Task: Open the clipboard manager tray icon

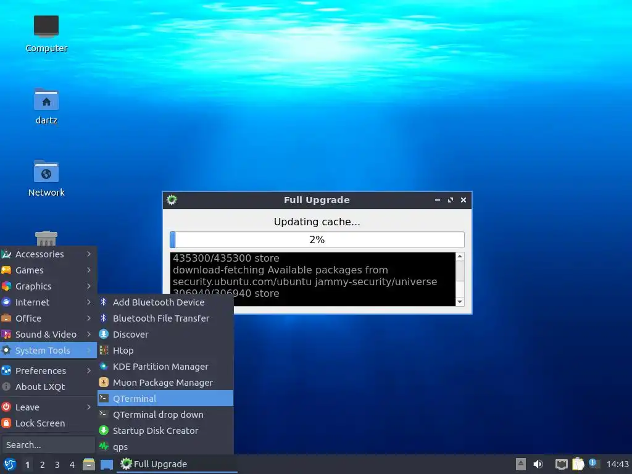Action: pos(578,464)
